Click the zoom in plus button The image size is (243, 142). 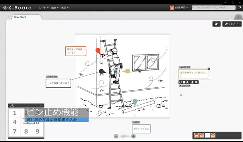133,136
